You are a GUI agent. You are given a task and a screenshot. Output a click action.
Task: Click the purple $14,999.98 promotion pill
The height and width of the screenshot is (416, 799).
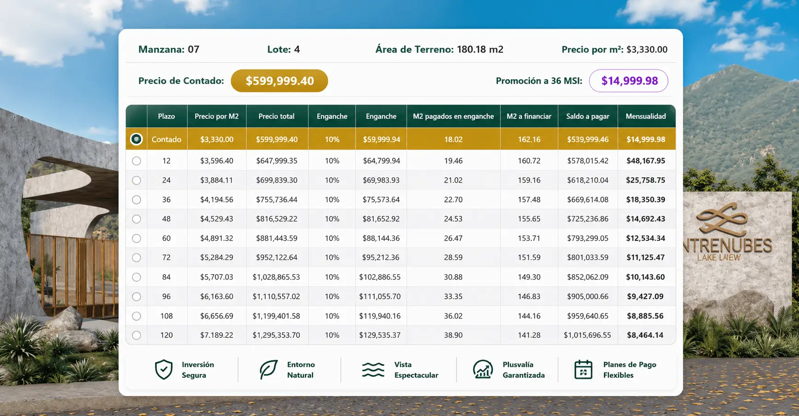coord(629,81)
